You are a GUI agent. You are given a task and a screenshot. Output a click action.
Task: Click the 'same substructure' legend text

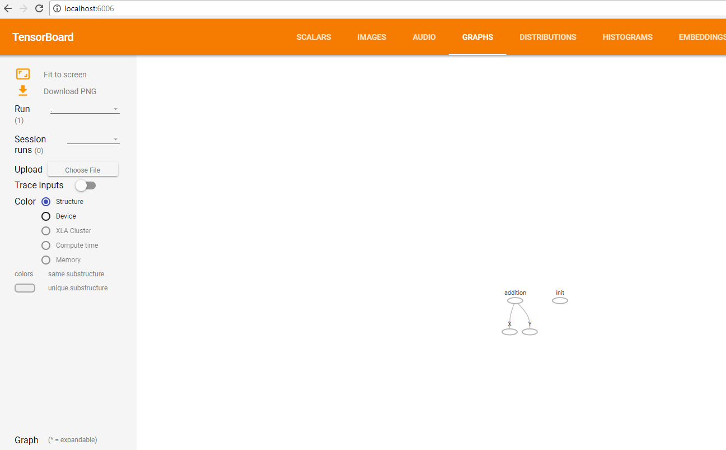click(76, 274)
